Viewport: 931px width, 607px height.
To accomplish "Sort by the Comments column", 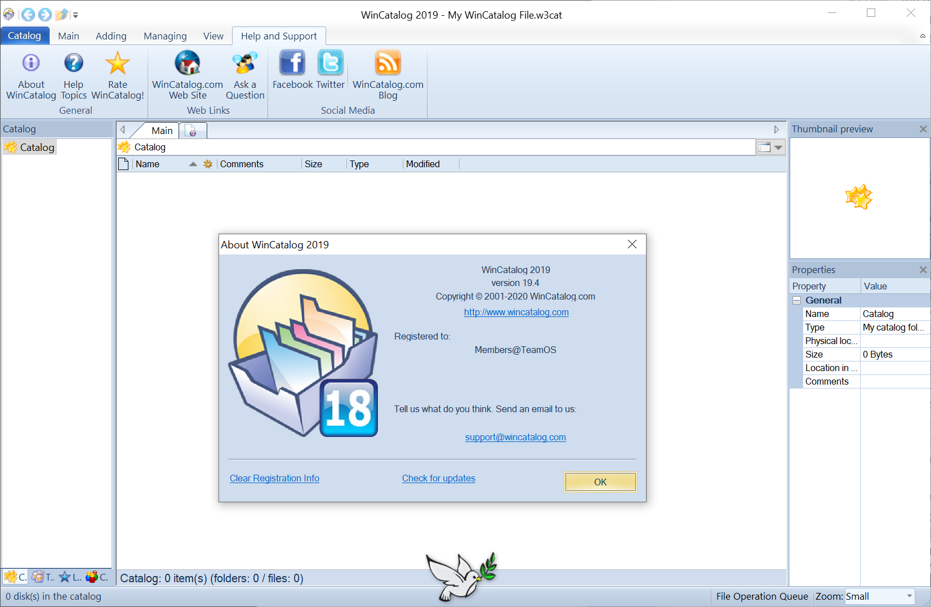I will click(x=259, y=164).
